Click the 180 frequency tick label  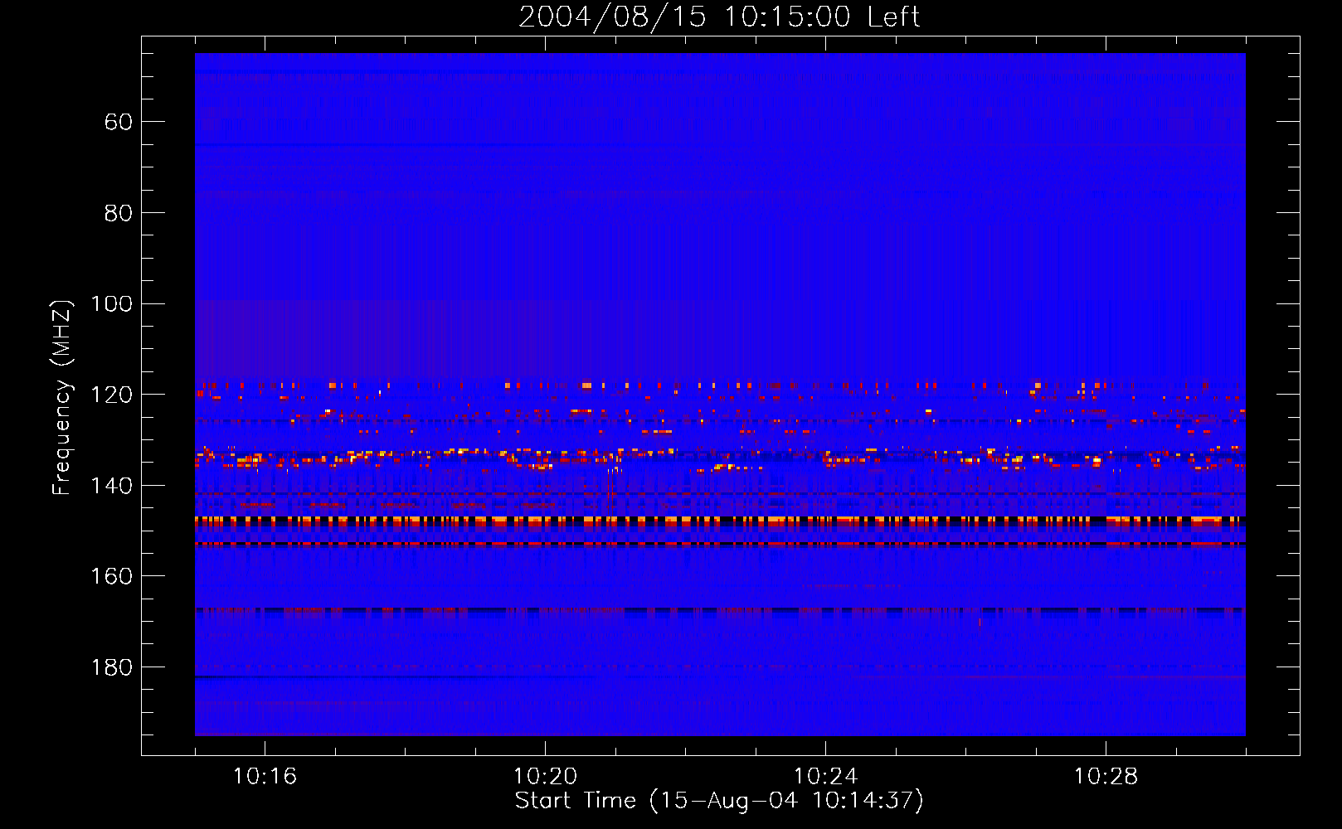[x=111, y=667]
